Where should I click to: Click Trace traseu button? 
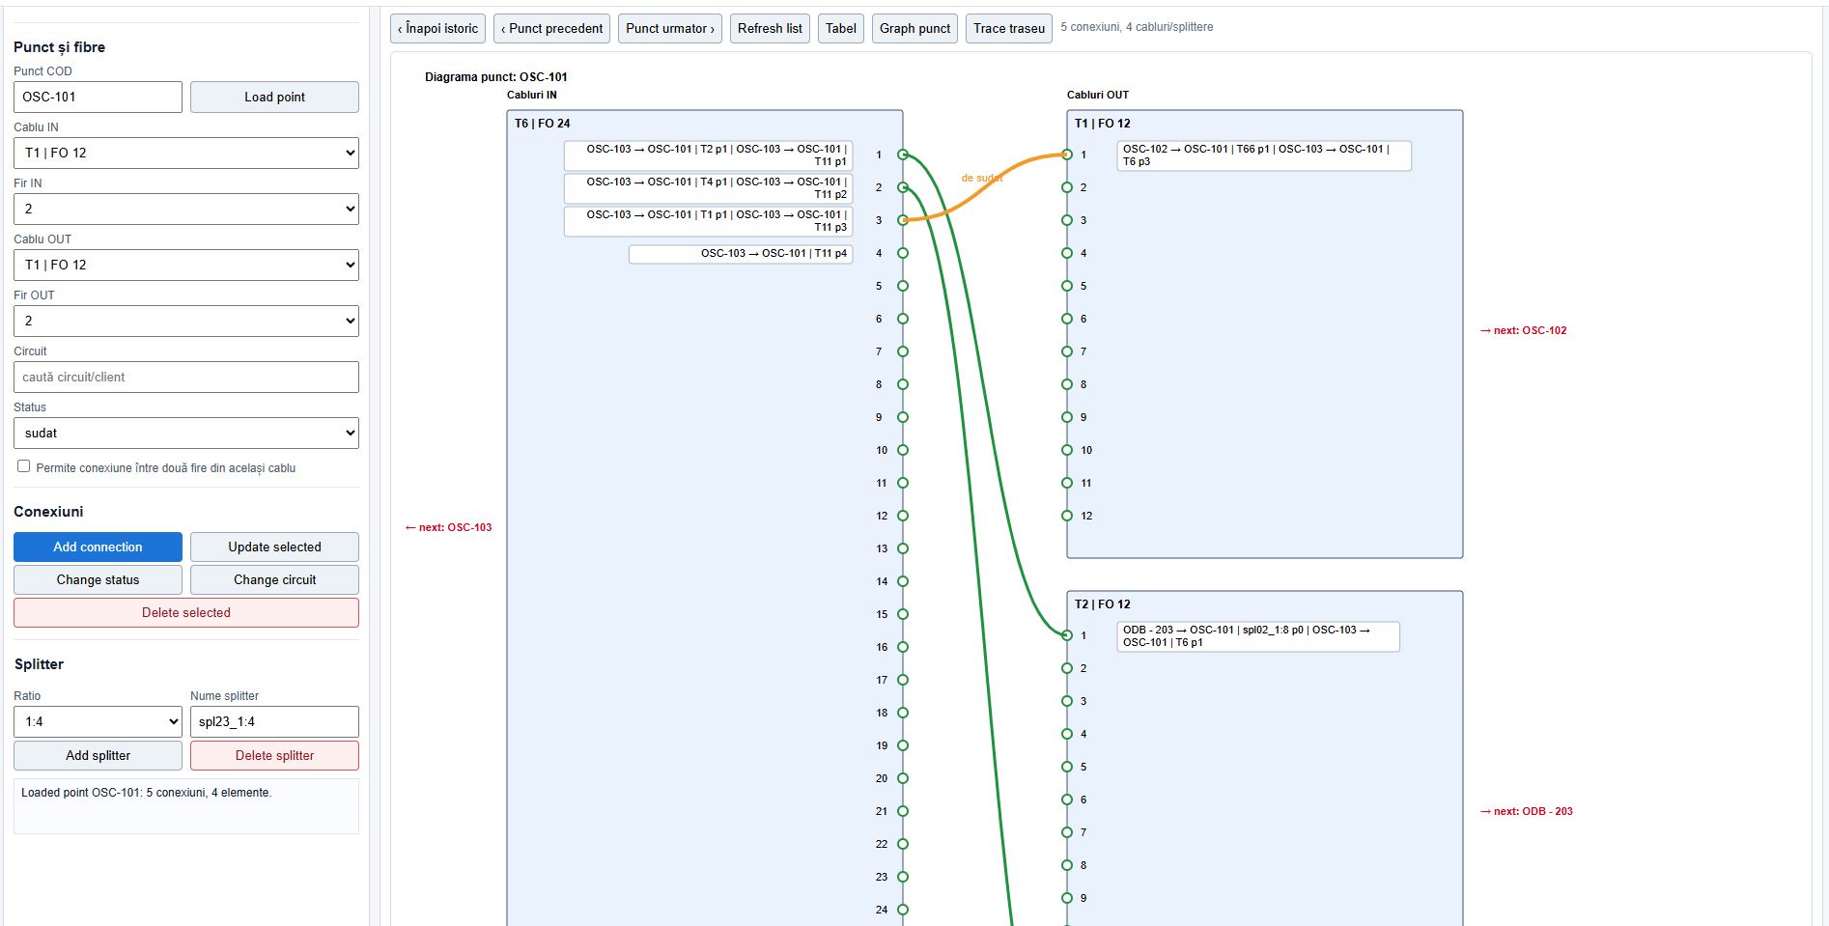coord(1009,28)
